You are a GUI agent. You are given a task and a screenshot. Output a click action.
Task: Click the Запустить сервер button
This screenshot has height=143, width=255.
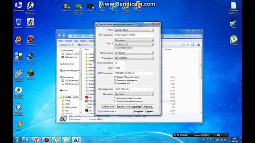128,106
